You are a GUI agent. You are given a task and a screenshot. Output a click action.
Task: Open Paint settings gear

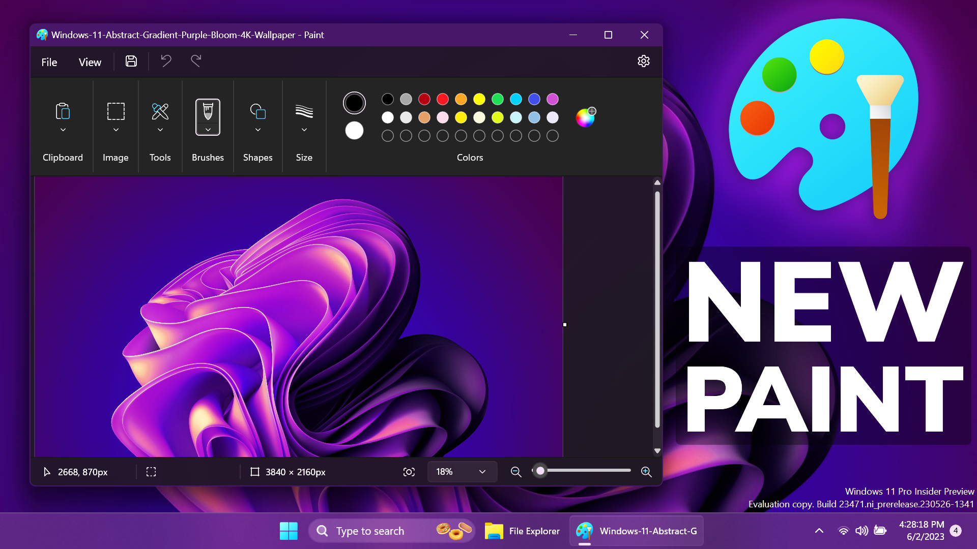click(x=644, y=61)
